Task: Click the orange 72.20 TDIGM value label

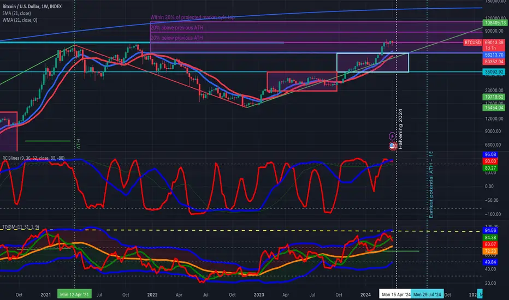Action: pyautogui.click(x=490, y=251)
